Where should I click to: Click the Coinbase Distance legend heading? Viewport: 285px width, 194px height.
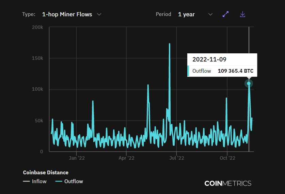pyautogui.click(x=46, y=172)
